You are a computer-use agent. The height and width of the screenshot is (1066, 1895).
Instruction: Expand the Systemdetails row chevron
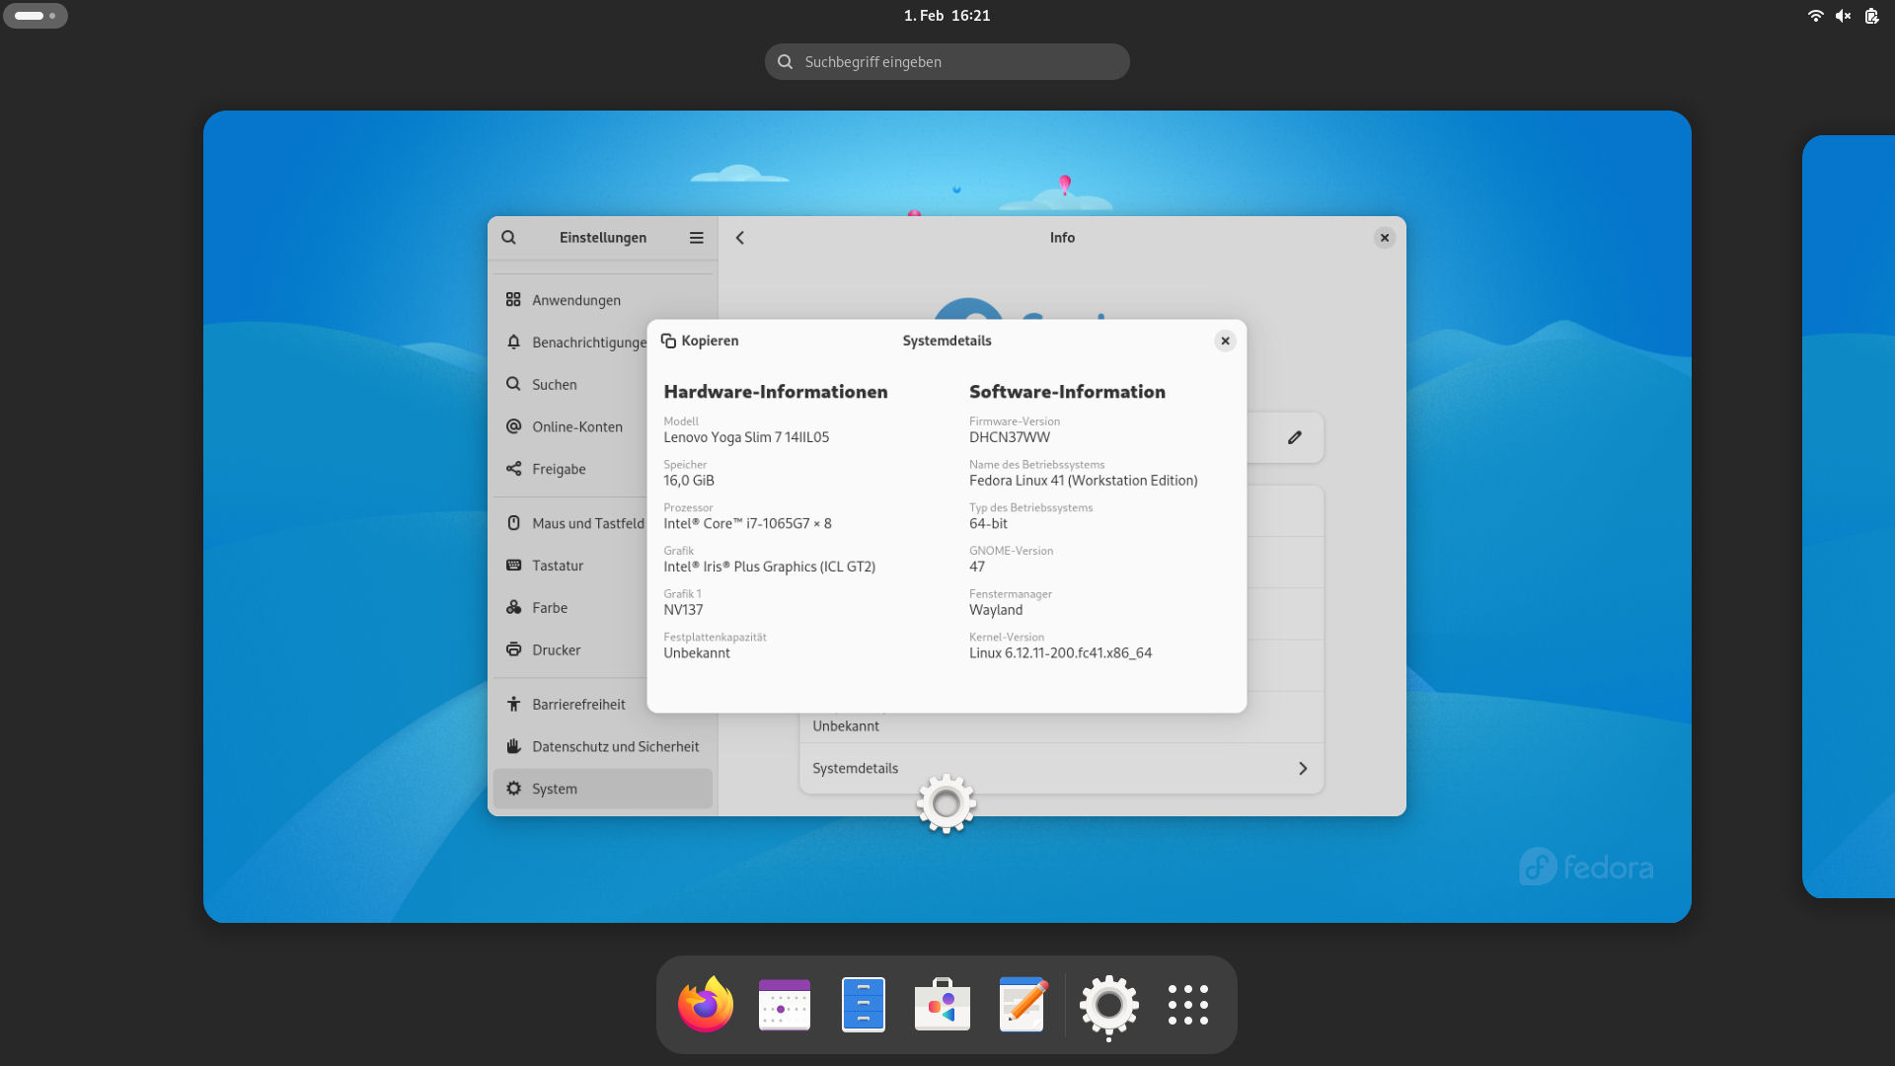tap(1303, 769)
